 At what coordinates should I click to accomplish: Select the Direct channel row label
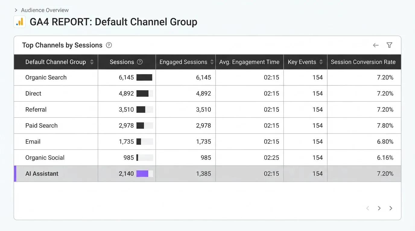[33, 94]
